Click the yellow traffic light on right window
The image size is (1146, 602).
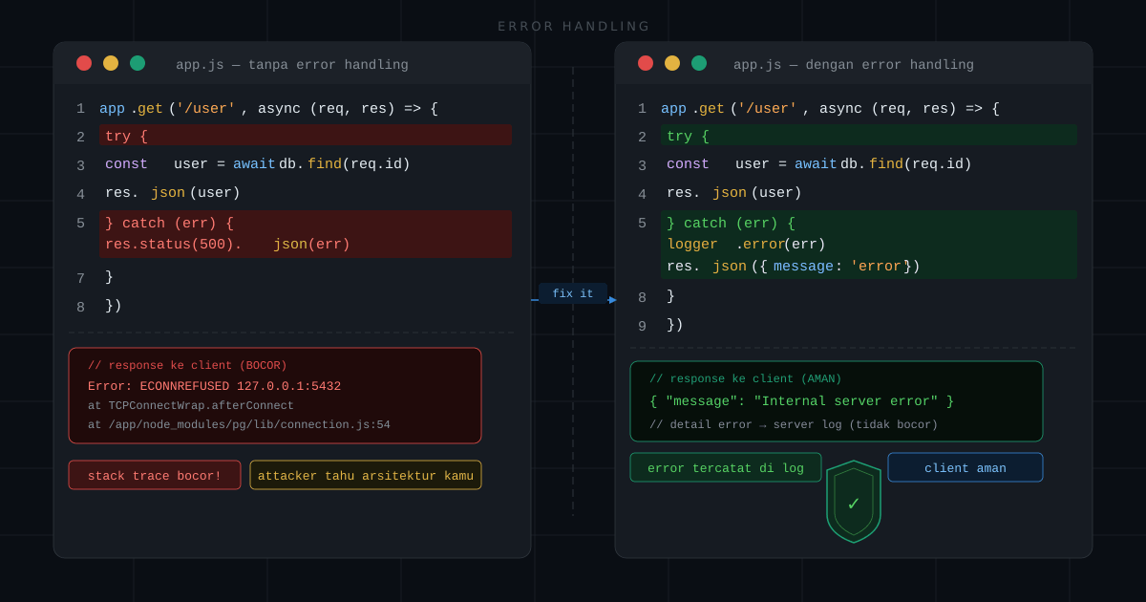[672, 63]
